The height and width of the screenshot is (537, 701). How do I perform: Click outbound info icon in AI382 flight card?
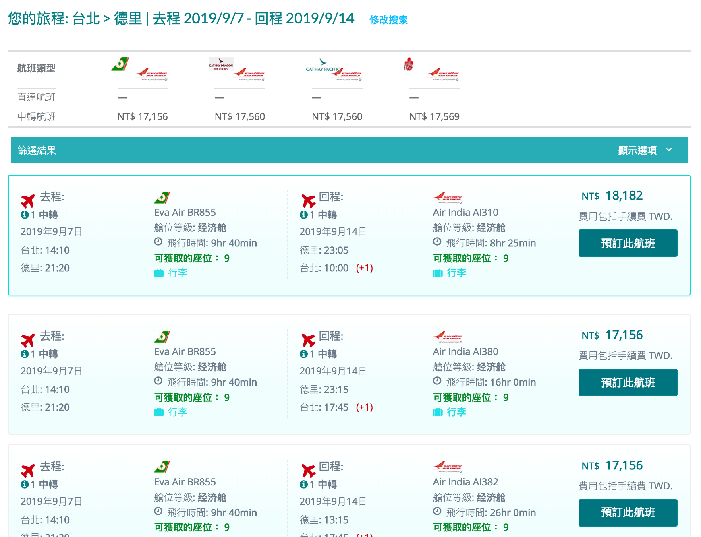pos(25,485)
